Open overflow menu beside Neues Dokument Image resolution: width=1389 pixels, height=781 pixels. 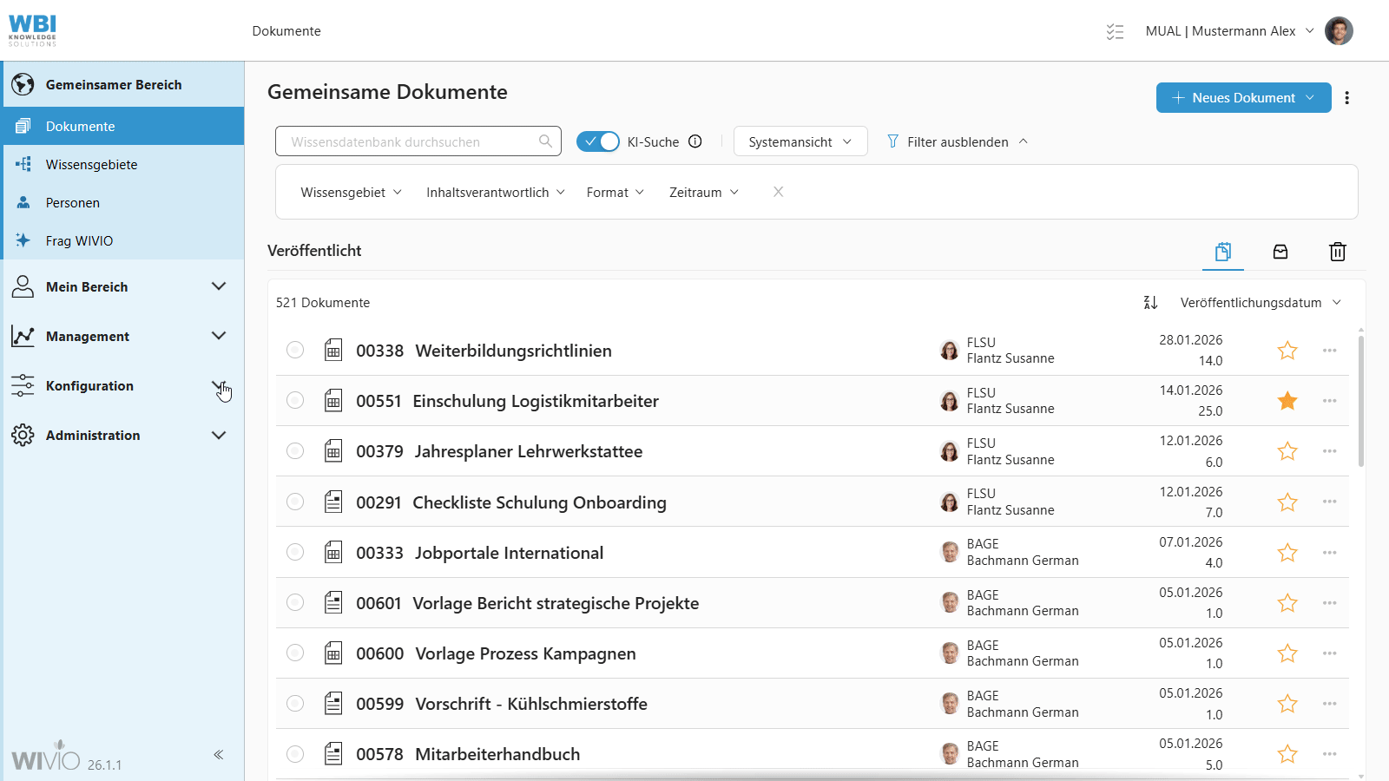pyautogui.click(x=1347, y=97)
